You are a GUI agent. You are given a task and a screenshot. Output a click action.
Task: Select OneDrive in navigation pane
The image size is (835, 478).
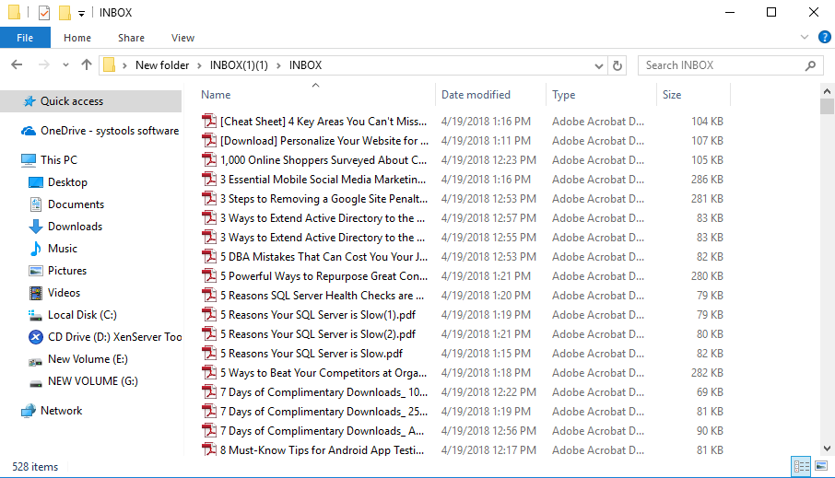pos(109,131)
